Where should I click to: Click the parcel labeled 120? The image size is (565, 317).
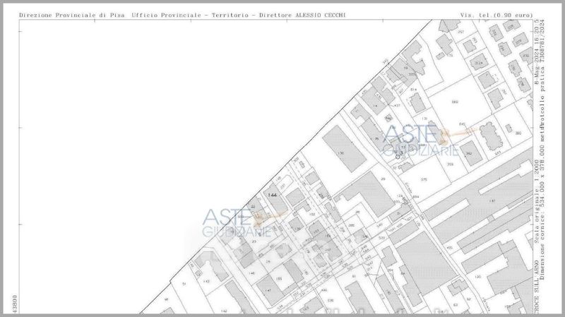point(477,277)
